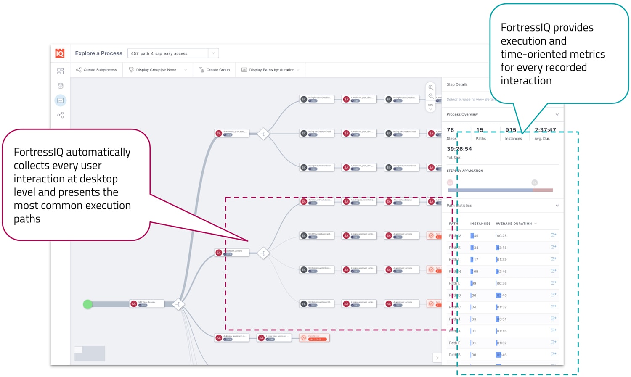Click the Instances column header

tap(480, 224)
